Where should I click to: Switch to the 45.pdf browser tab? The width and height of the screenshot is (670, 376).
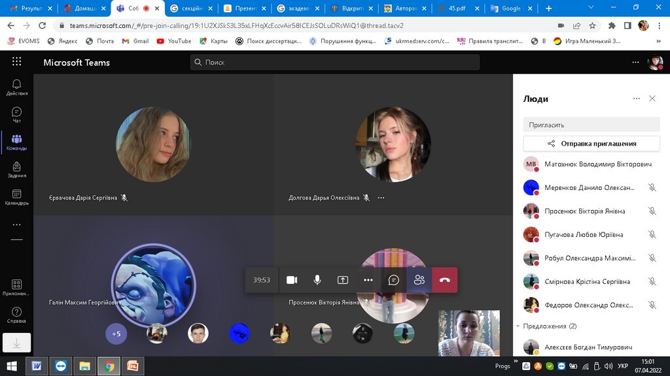point(458,8)
